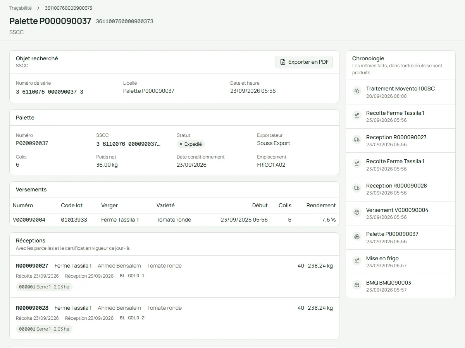Click the Traitement Movento 100SC droplet icon
Screen dimensions: 465x348
click(x=357, y=91)
